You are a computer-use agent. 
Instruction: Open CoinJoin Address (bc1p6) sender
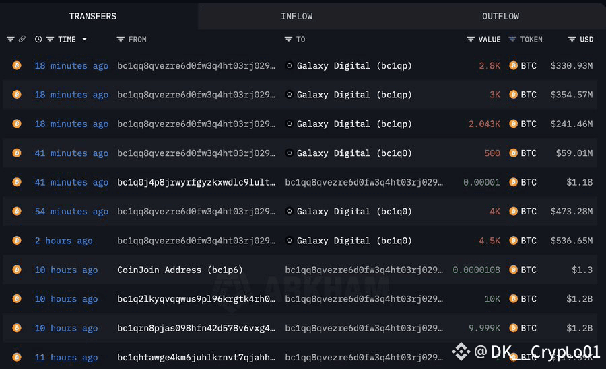tap(180, 270)
